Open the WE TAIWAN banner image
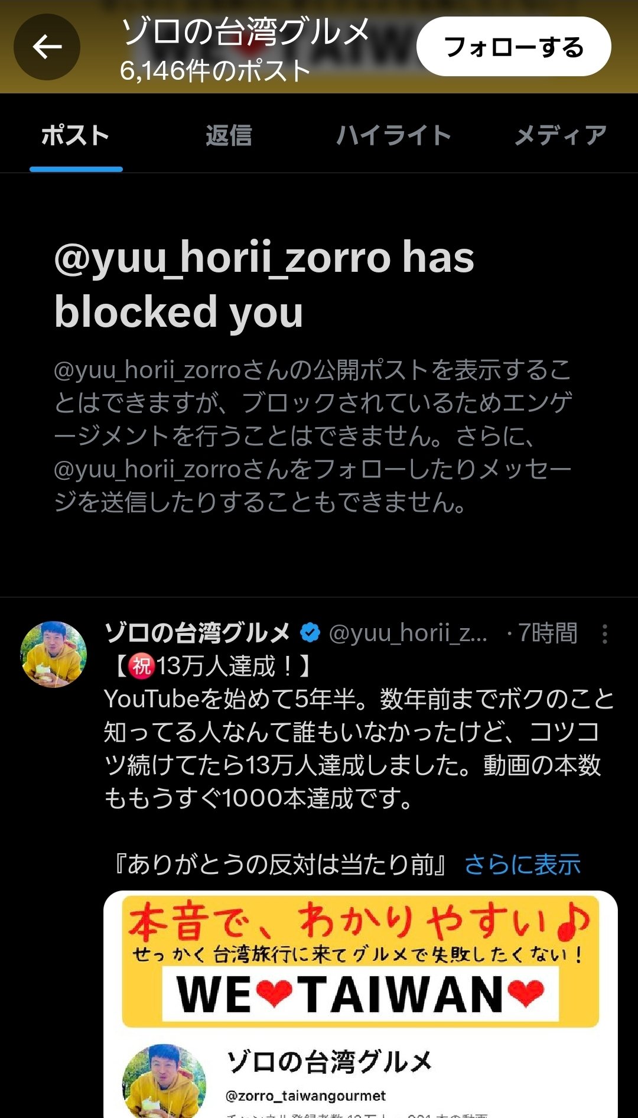Screen dimensions: 638x1118 tap(360, 961)
